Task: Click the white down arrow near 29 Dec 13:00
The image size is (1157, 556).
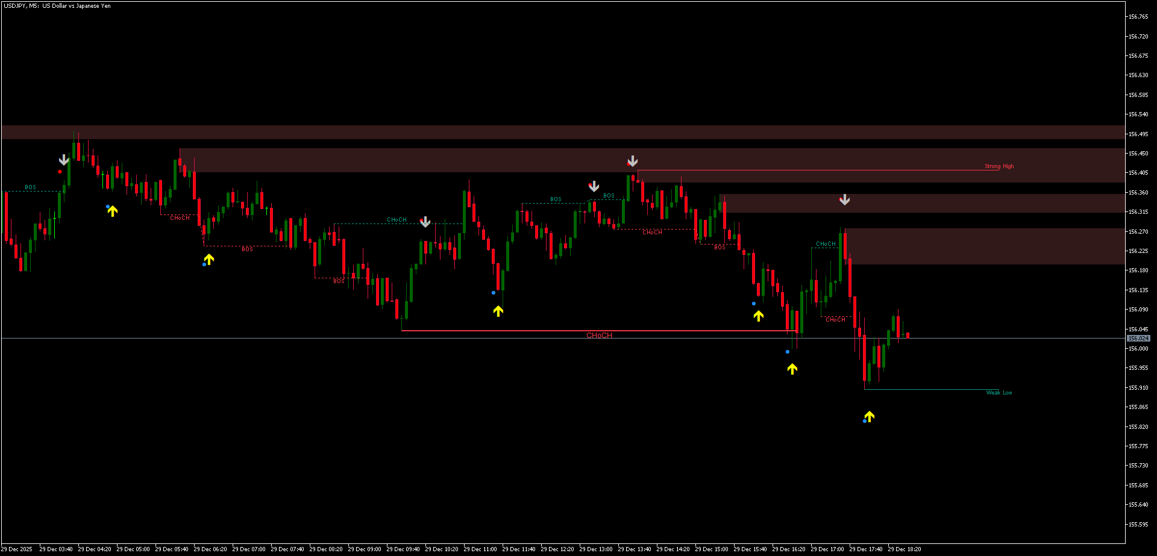Action: (594, 186)
